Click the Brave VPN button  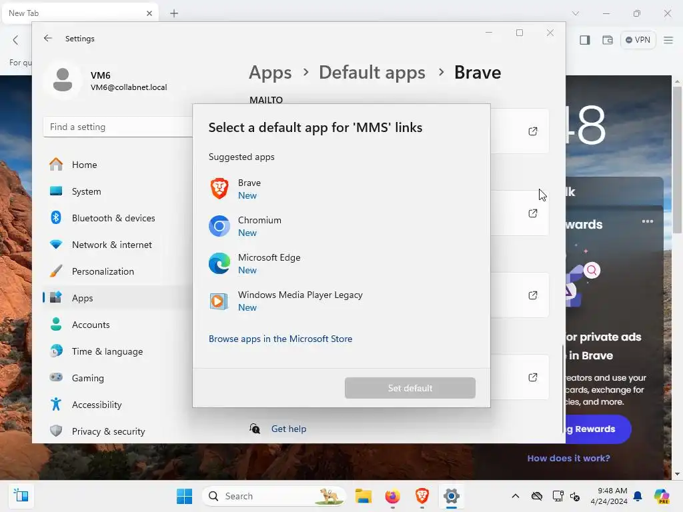click(638, 40)
